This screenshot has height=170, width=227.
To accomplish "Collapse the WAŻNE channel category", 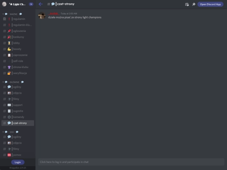I will 12,14.
